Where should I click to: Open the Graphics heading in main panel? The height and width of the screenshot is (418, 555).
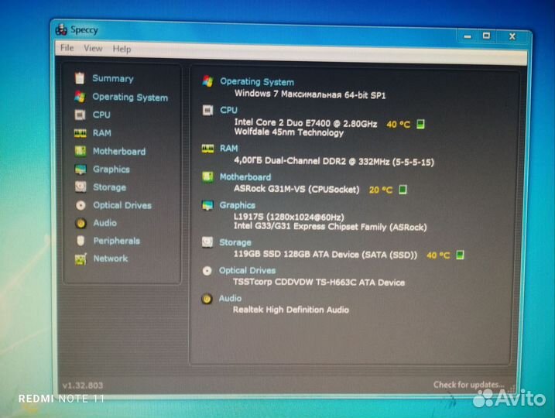pos(237,205)
